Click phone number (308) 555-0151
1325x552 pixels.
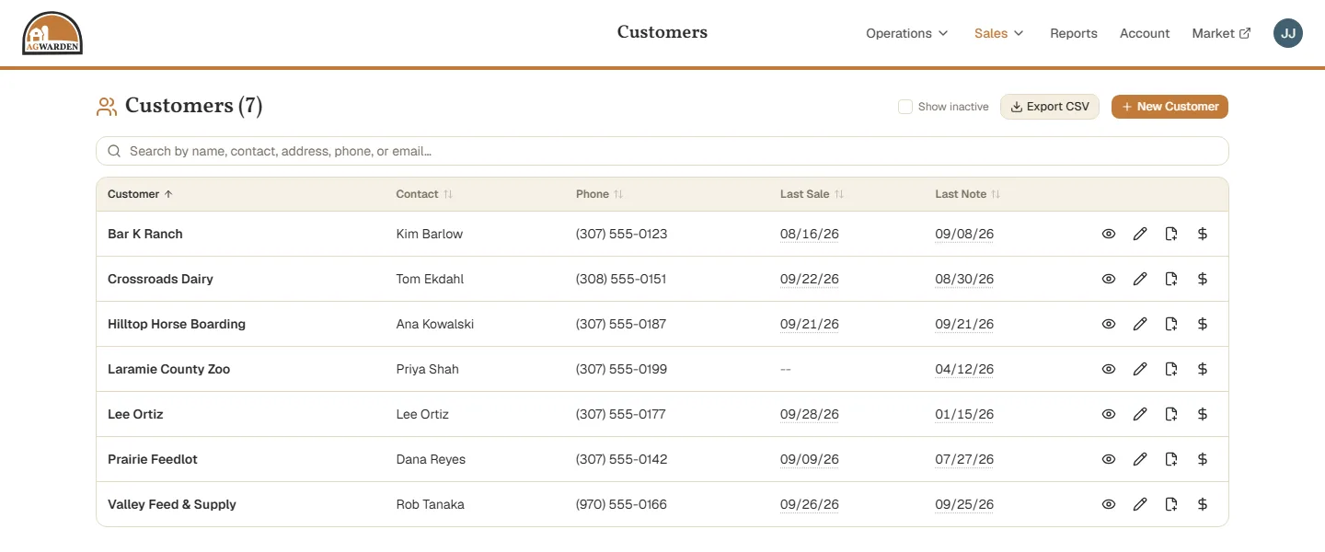coord(621,279)
